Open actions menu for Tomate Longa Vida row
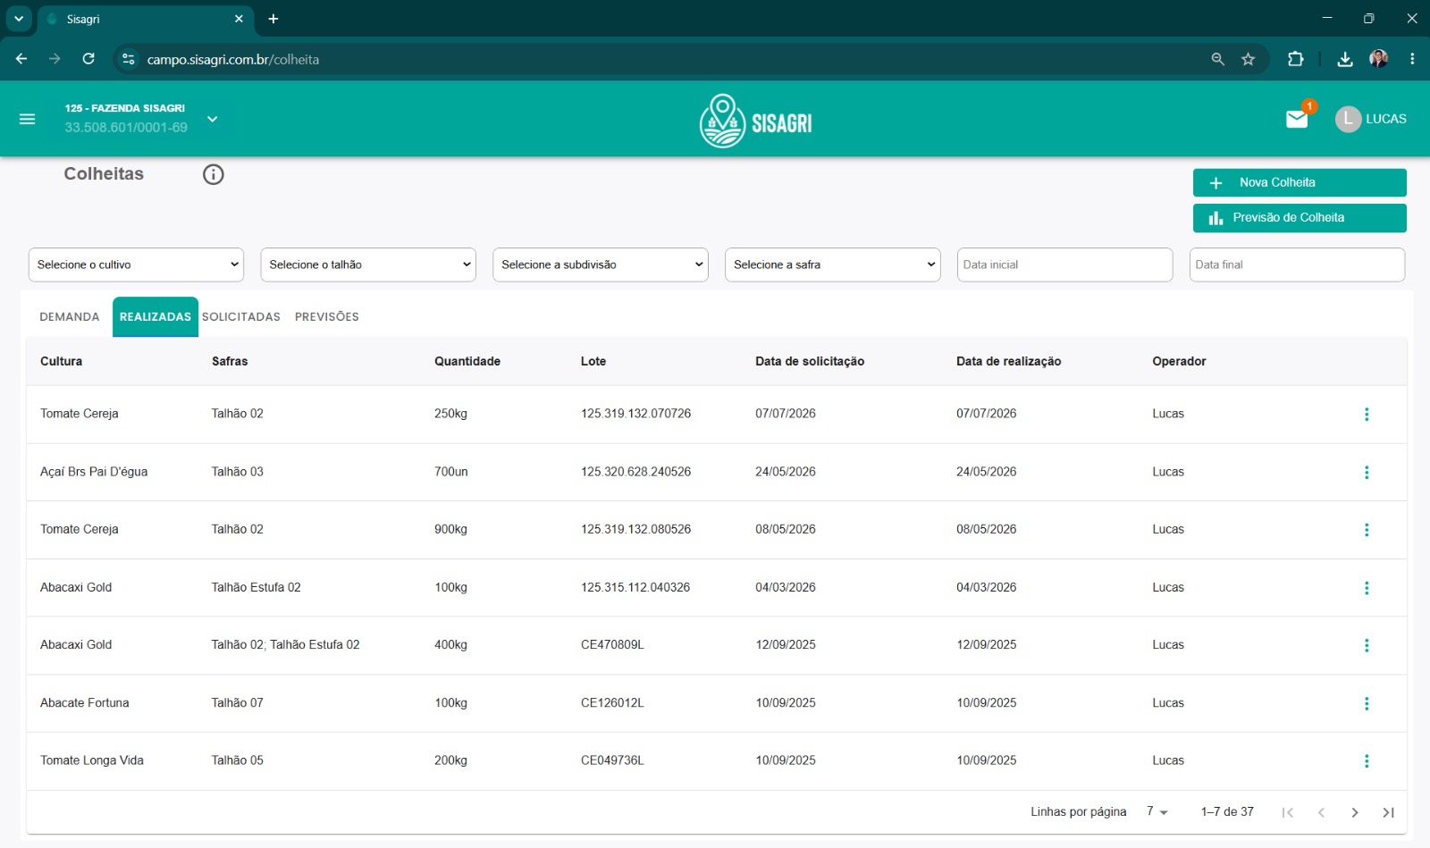The image size is (1430, 848). 1367,760
